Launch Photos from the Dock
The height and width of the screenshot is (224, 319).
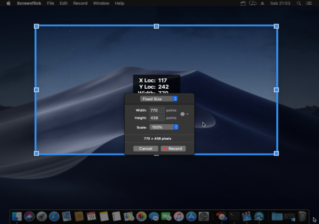click(141, 216)
